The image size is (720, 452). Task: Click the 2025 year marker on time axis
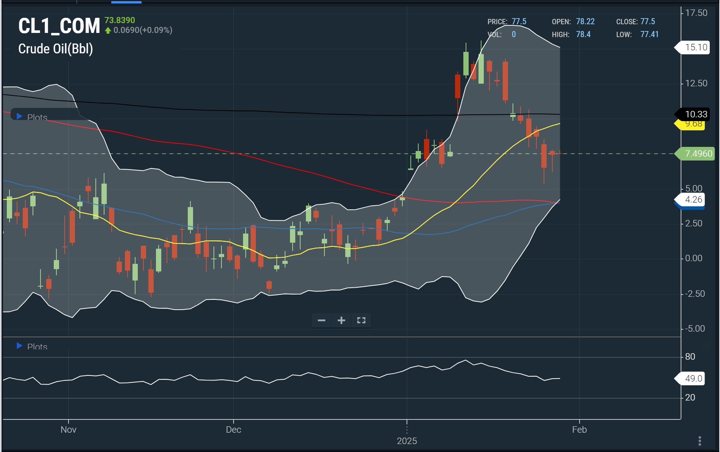[407, 441]
